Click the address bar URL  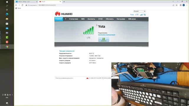[x=47, y=5]
